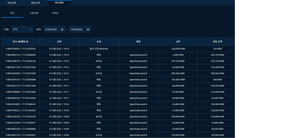This screenshot has width=295, height=138.
Task: Select ID 118818394950 / 71732107918
Action: point(20,74)
